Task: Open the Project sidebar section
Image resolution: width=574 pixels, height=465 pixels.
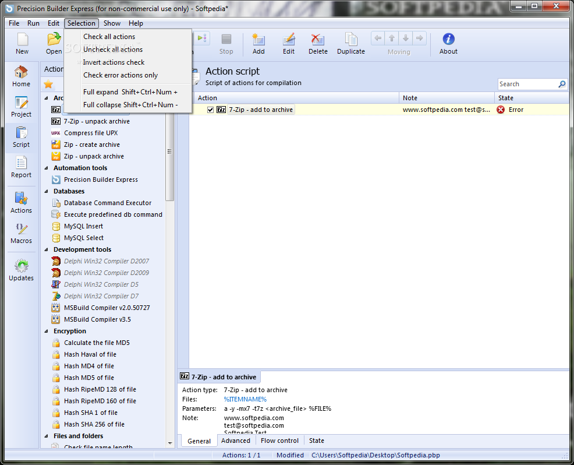Action: pos(21,107)
